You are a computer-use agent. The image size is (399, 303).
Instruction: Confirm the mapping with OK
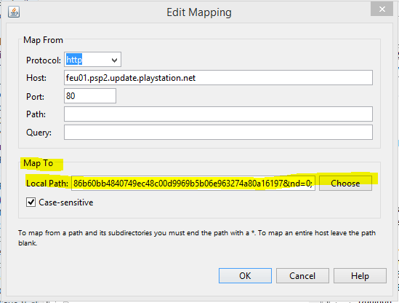(x=245, y=276)
